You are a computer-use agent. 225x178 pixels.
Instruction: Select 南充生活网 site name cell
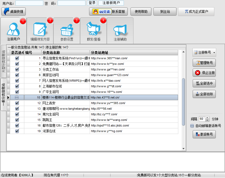click(66, 114)
